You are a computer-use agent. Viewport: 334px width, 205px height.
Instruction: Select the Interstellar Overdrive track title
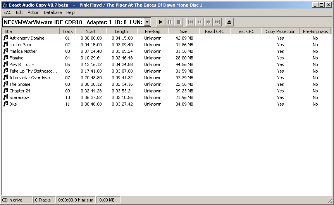coord(29,78)
